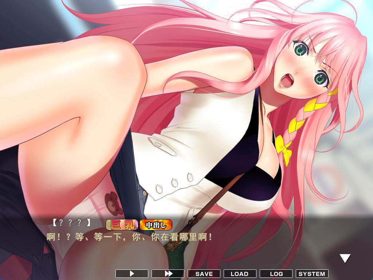The image size is (373, 280).
Task: Click the 巨乳 tag badge
Action: click(x=122, y=225)
